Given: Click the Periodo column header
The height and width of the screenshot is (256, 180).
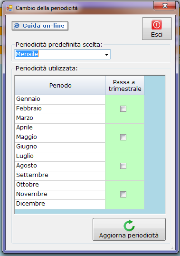Looking at the screenshot, I should point(60,85).
